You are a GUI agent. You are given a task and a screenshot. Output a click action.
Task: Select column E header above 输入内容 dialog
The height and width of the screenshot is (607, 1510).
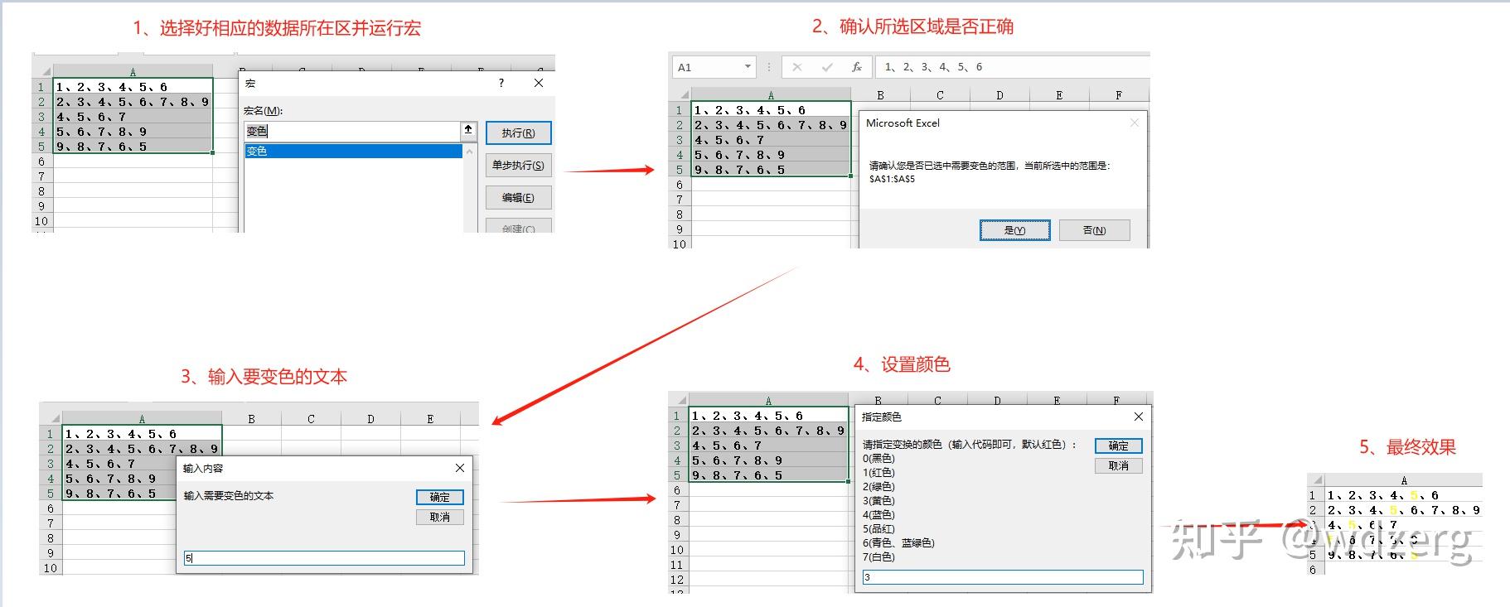[430, 418]
